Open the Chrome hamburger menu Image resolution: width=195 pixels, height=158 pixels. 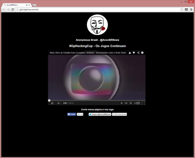coord(191,9)
